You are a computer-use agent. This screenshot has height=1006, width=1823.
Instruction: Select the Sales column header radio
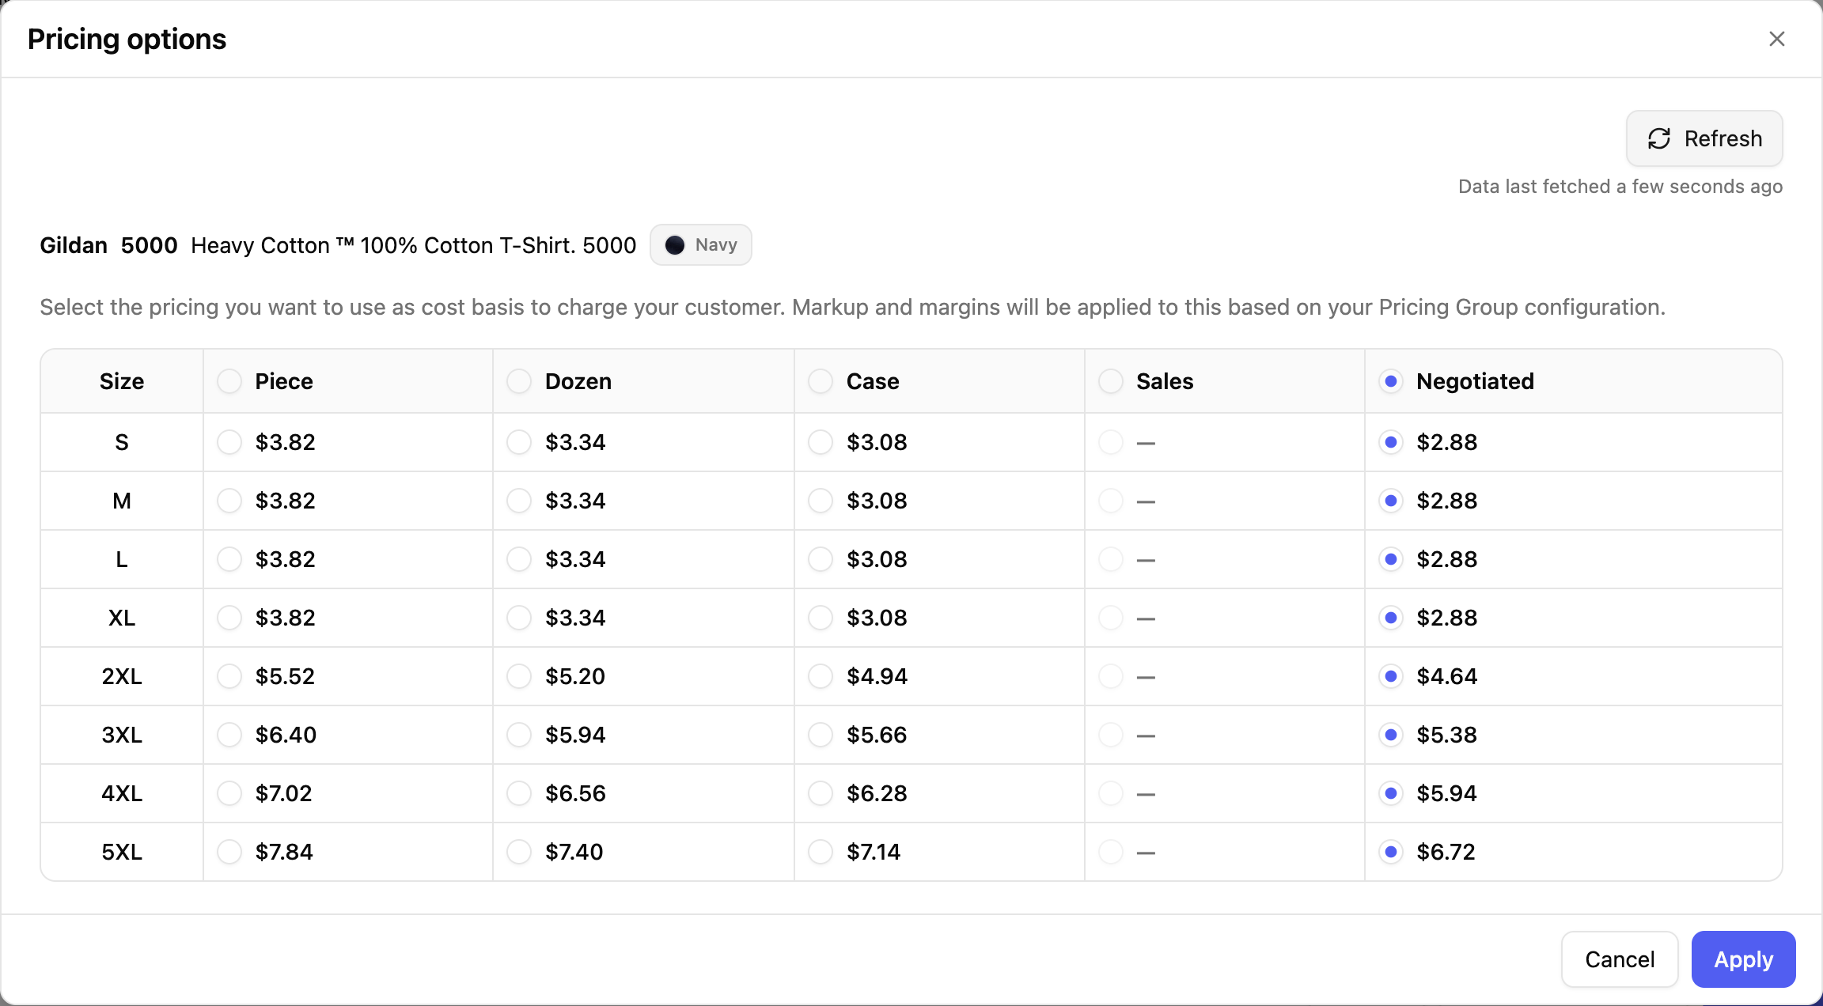[1111, 381]
